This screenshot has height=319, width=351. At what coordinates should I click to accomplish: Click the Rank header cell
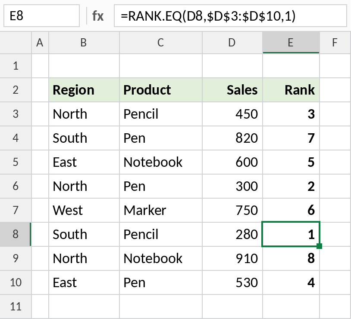click(291, 90)
